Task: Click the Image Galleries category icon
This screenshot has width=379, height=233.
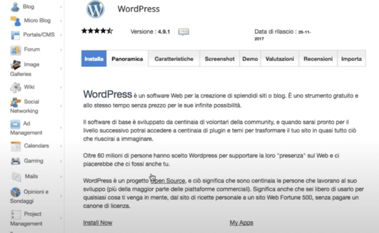Action: pos(16,65)
